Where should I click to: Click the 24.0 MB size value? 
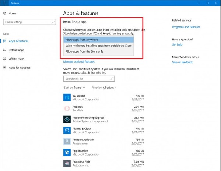pyautogui.click(x=139, y=162)
